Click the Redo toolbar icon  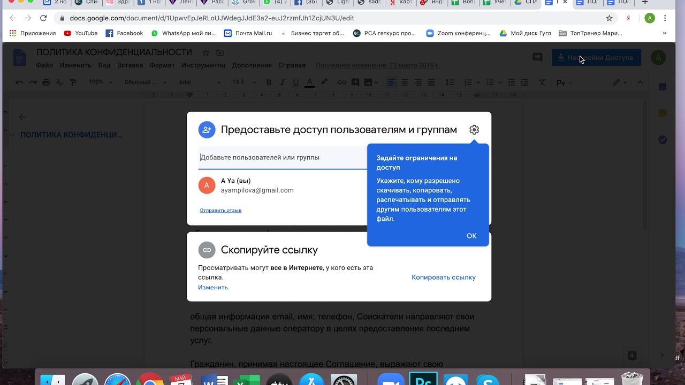point(33,82)
